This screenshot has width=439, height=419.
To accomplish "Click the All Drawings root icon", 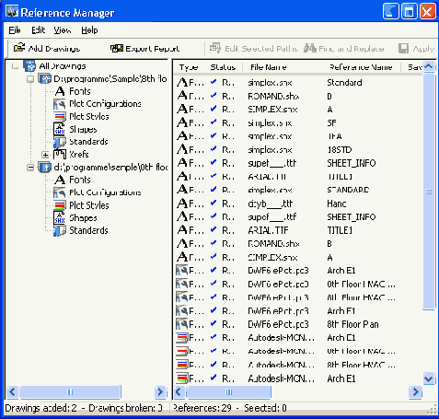I will tap(29, 65).
